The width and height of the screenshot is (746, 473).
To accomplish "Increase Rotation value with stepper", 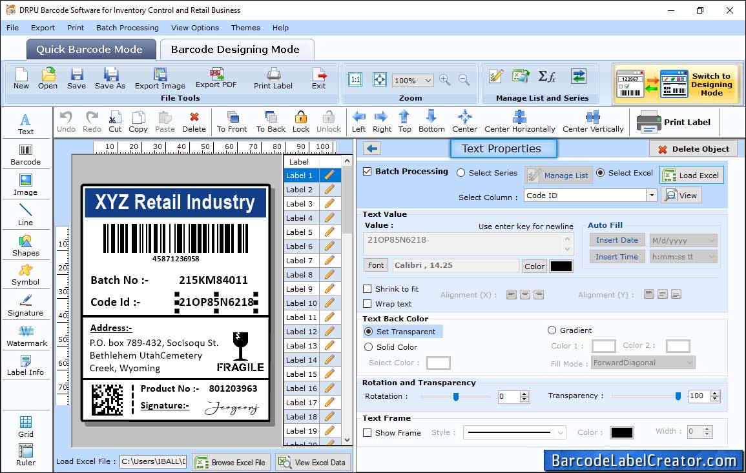I will [524, 394].
